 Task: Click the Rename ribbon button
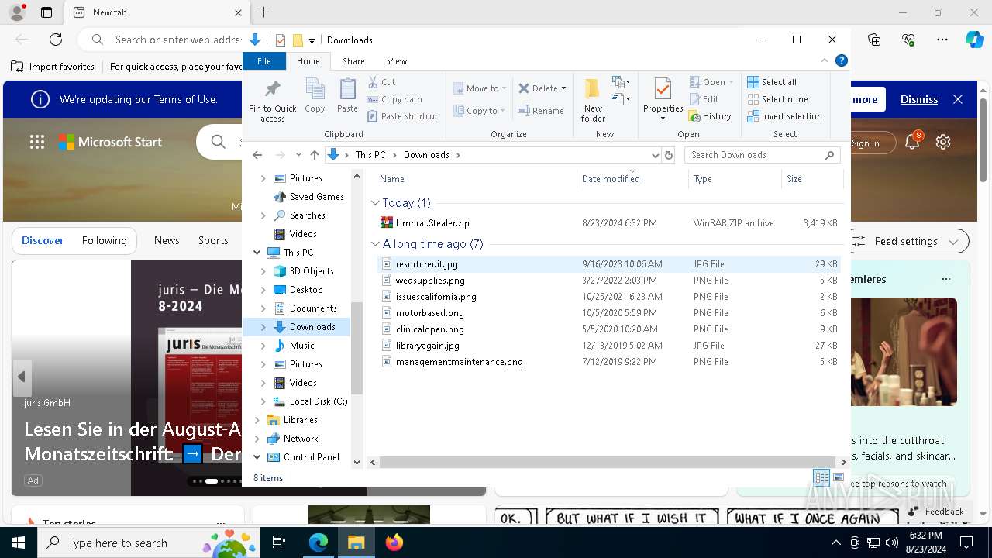point(541,111)
